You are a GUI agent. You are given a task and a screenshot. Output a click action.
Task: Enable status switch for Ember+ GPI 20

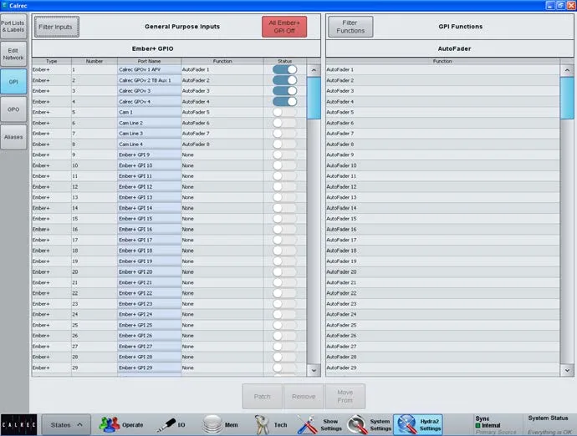[285, 272]
